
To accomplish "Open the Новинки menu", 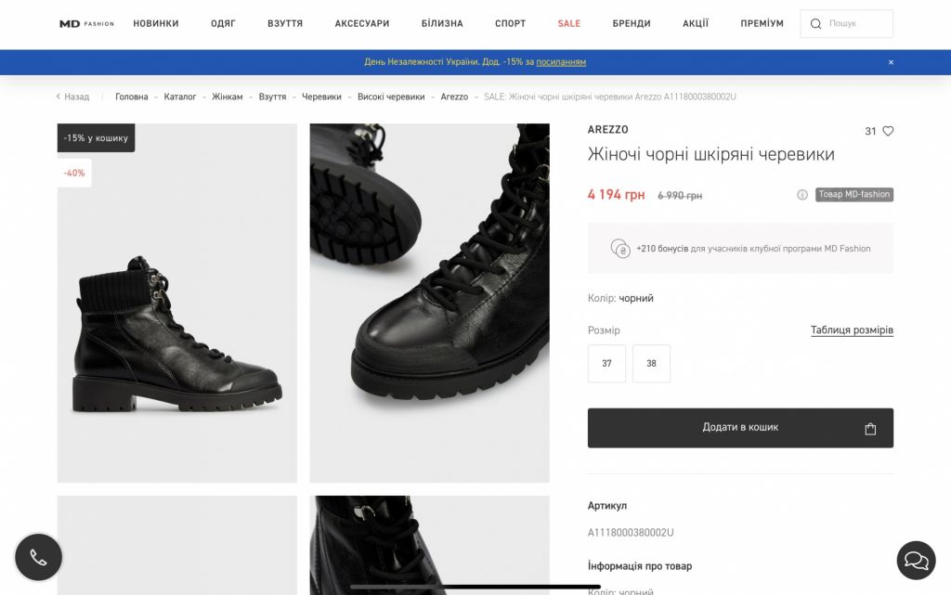I will coord(156,23).
